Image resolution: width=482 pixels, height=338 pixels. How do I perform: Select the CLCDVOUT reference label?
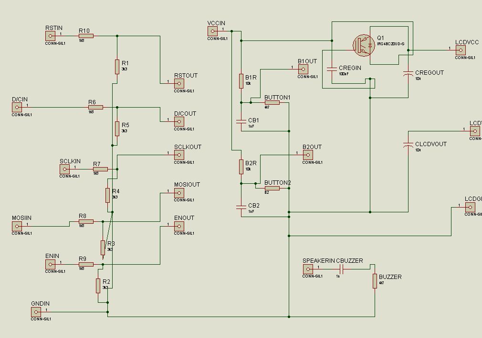(430, 144)
